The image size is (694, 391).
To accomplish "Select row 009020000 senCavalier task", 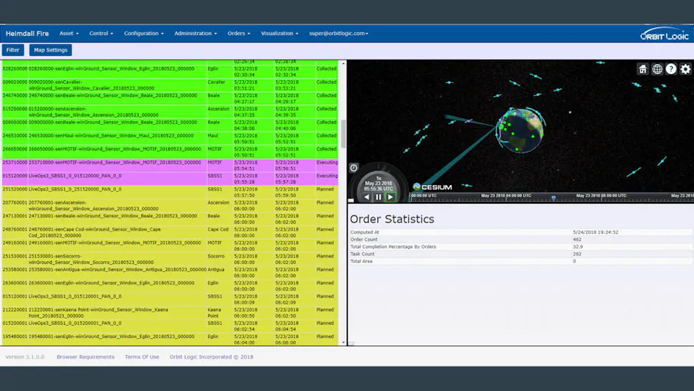I will click(x=170, y=85).
